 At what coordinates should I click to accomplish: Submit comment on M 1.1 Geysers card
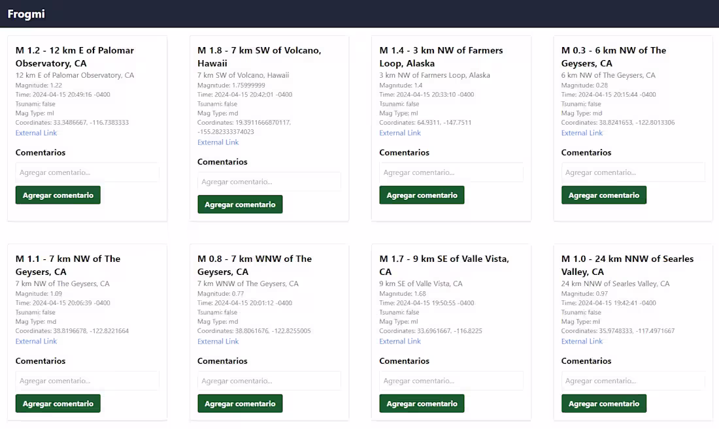click(58, 404)
